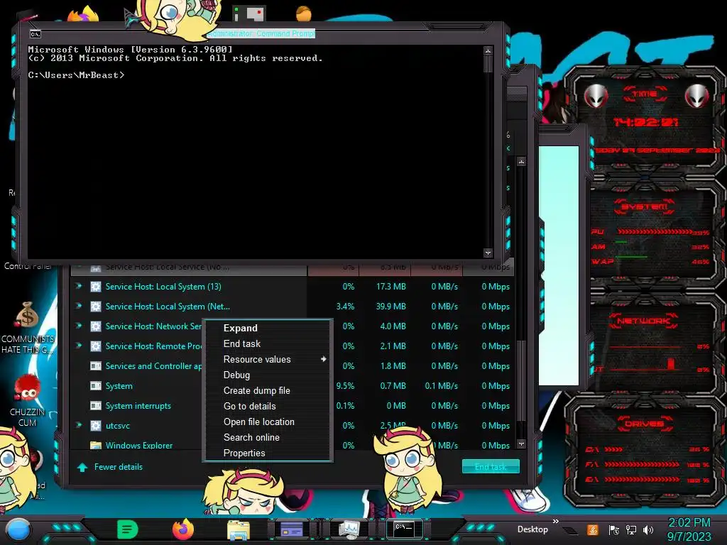
Task: Click the System interrupts row name
Action: pyautogui.click(x=138, y=405)
